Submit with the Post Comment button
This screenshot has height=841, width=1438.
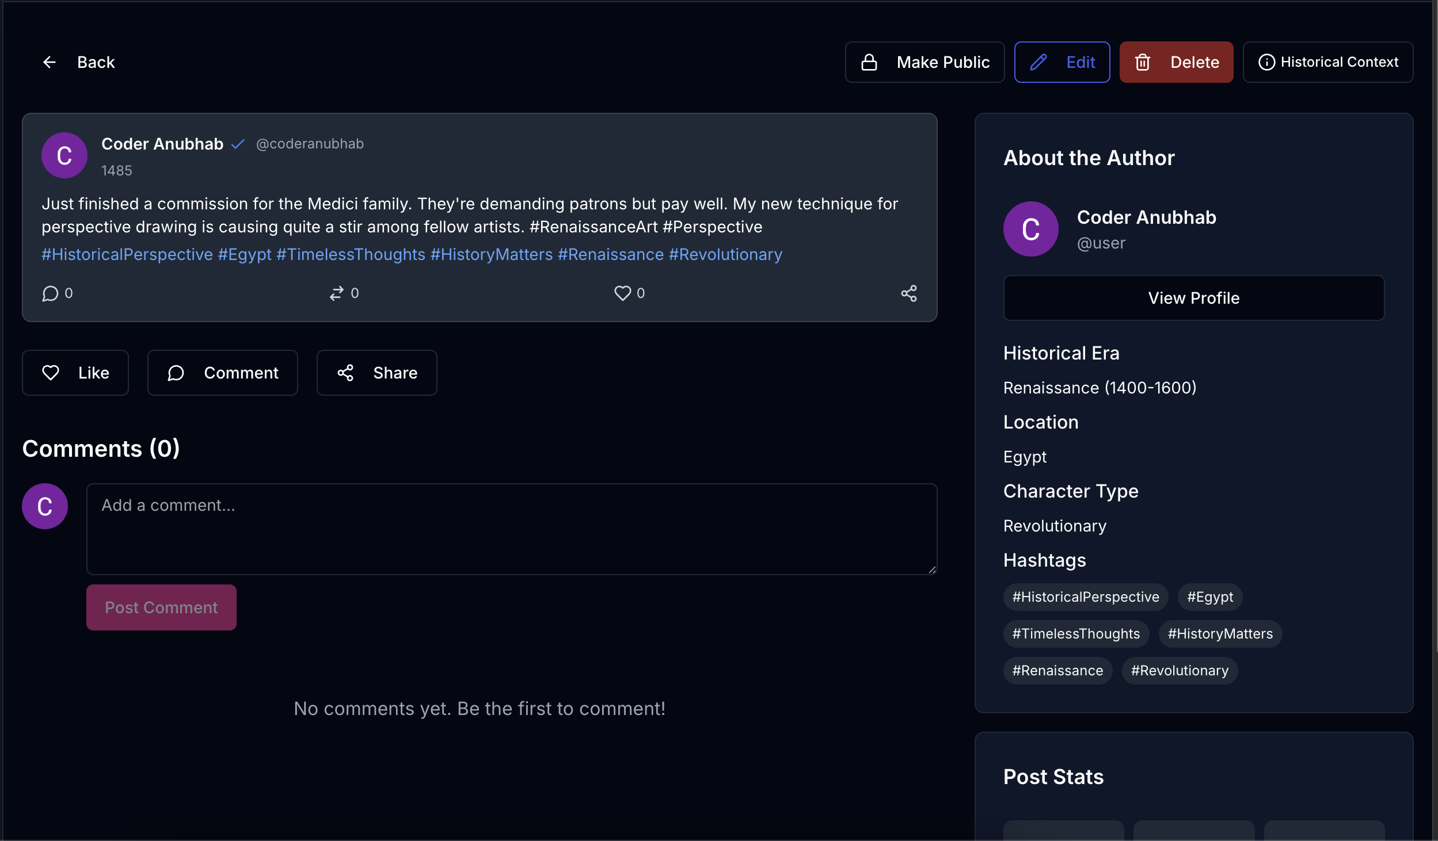(161, 607)
